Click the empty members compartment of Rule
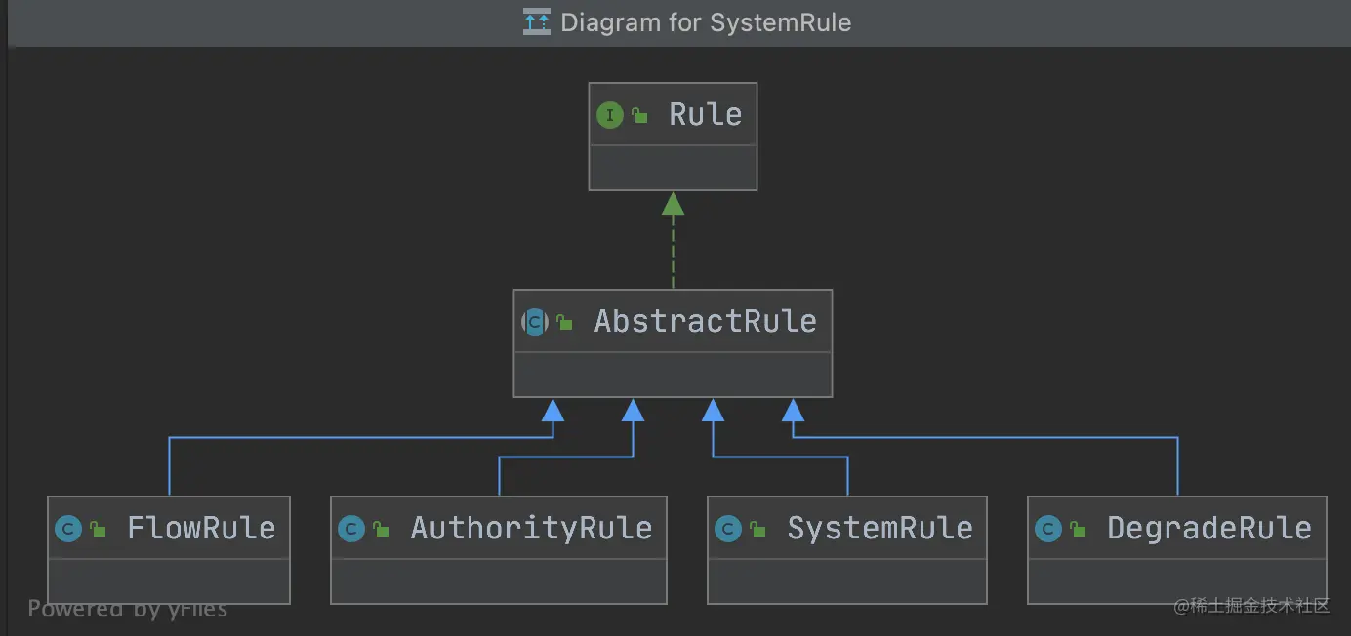Screen dimensions: 1351x636 [673, 168]
